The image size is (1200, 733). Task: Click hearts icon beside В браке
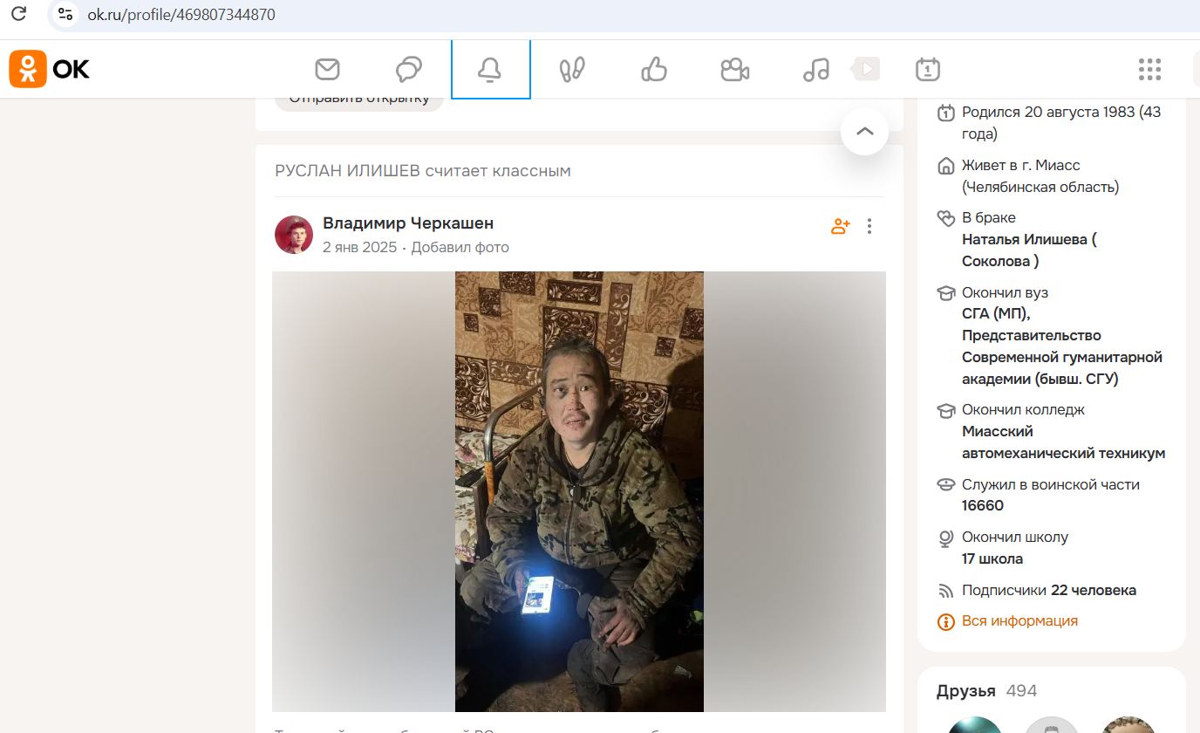945,218
